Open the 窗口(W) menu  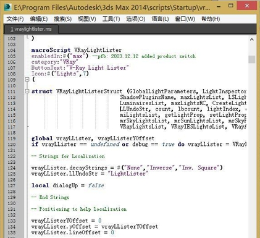pos(185,19)
